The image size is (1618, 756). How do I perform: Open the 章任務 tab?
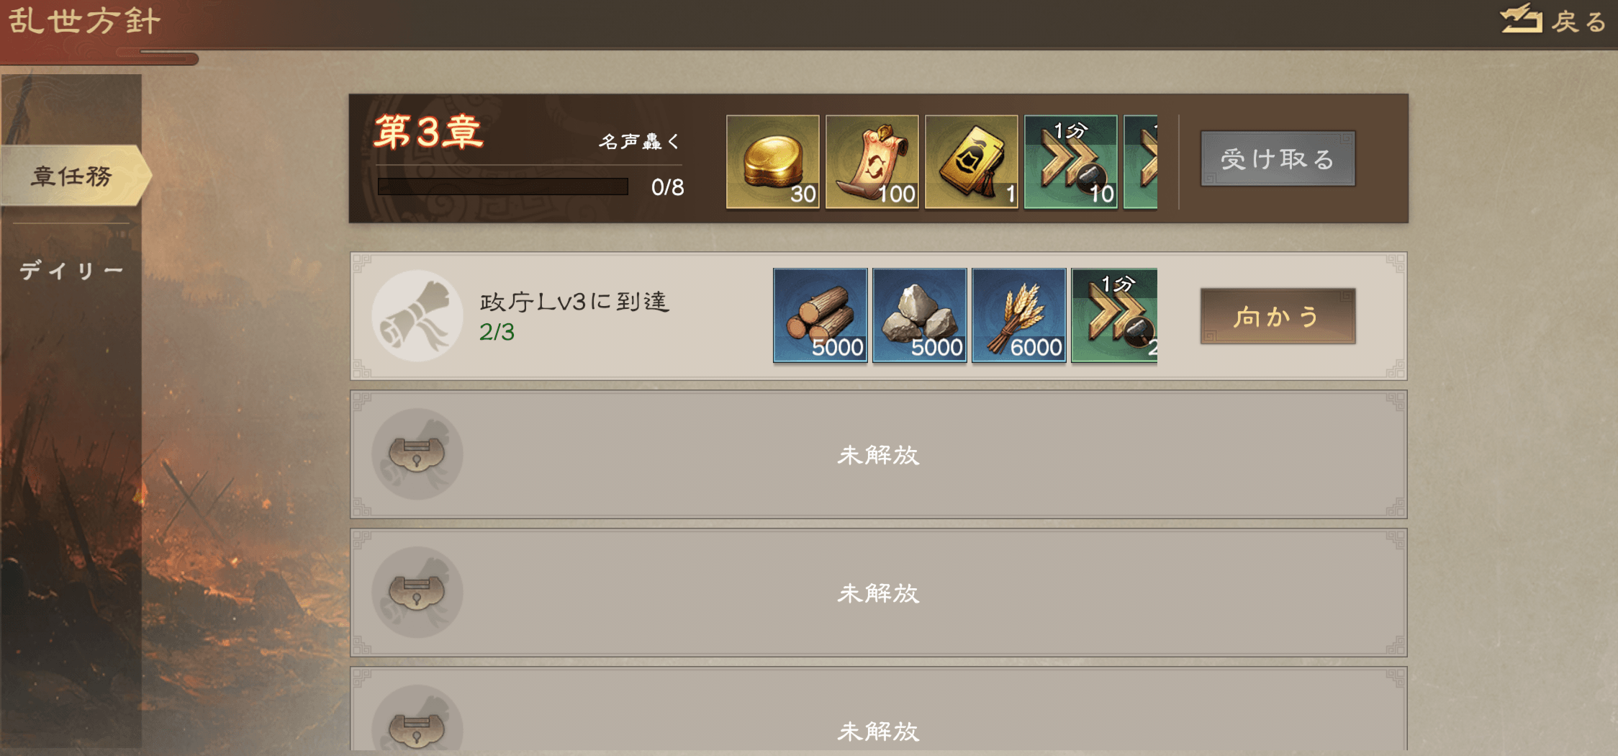click(x=72, y=176)
